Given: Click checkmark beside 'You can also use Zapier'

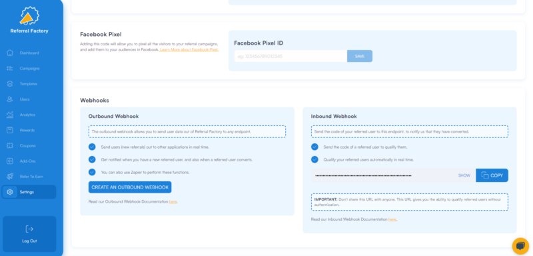Looking at the screenshot, I should pyautogui.click(x=92, y=172).
